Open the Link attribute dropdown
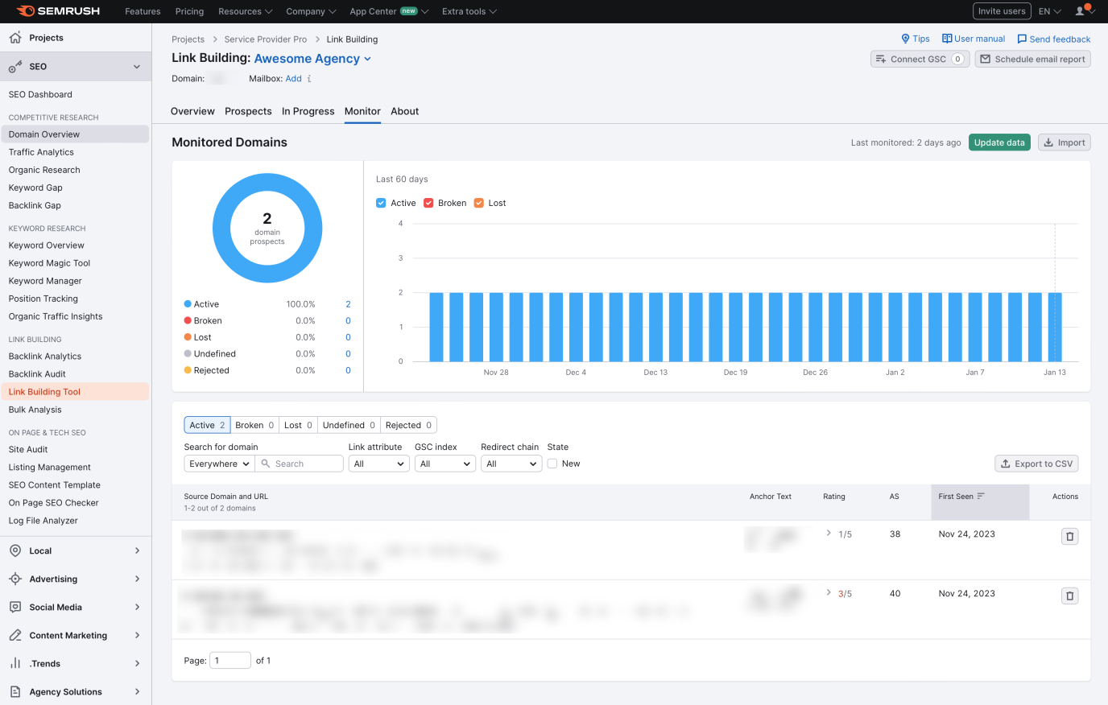Viewport: 1108px width, 705px height. pos(379,464)
